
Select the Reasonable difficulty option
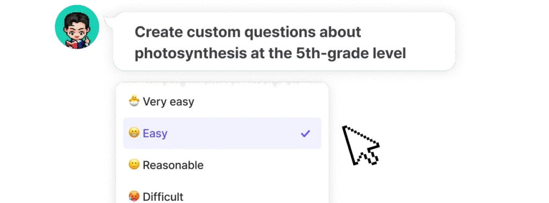coord(222,165)
